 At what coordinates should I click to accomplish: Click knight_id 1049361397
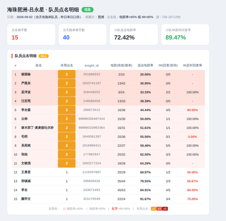[x=92, y=136]
